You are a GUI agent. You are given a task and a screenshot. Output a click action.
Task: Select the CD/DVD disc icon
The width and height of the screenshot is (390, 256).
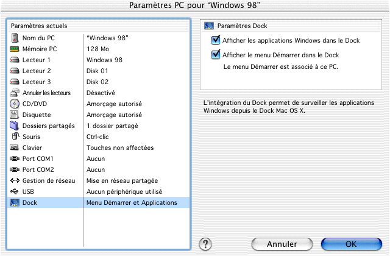coord(15,104)
